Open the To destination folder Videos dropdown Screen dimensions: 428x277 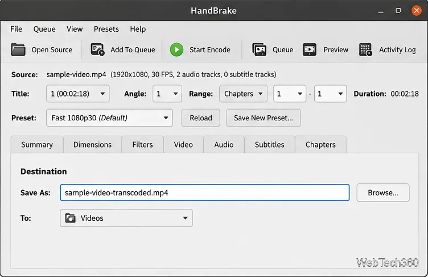click(x=126, y=218)
